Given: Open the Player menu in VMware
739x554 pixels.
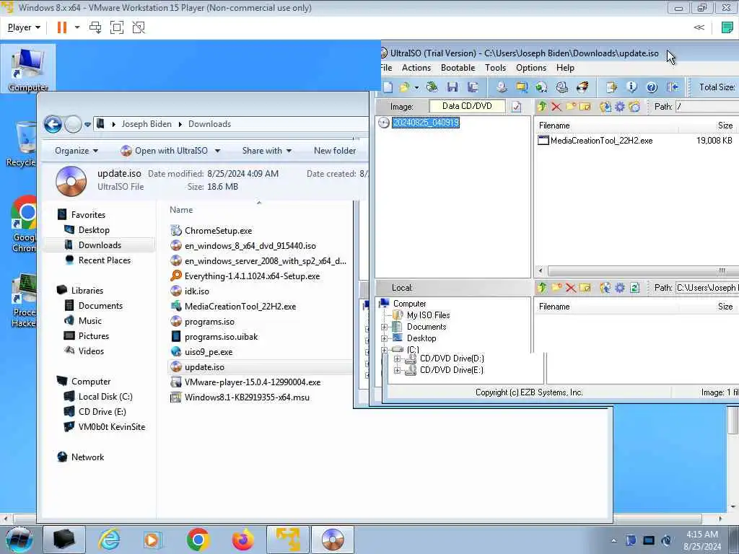Looking at the screenshot, I should pos(24,27).
